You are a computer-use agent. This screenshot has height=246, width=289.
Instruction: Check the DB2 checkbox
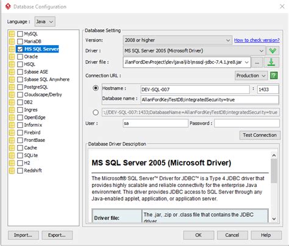pyautogui.click(x=20, y=102)
